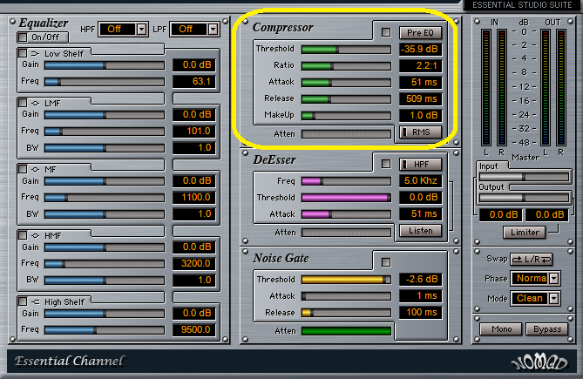This screenshot has height=379, width=583.
Task: Click the HPF Off value field
Action: 118,29
